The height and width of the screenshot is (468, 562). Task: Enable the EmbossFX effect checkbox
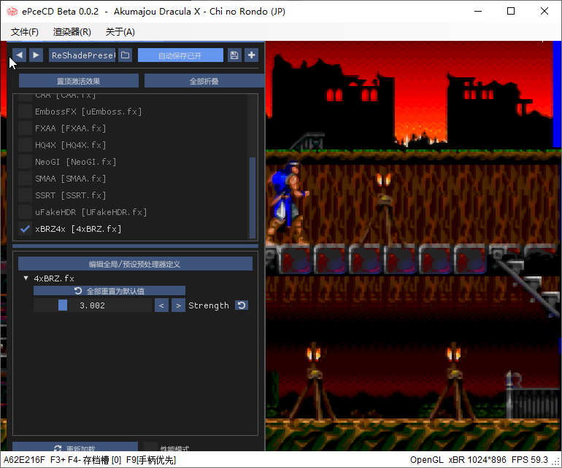coord(25,112)
